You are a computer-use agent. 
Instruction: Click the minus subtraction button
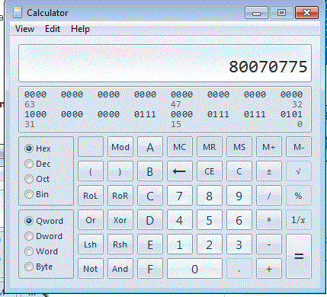coord(269,244)
